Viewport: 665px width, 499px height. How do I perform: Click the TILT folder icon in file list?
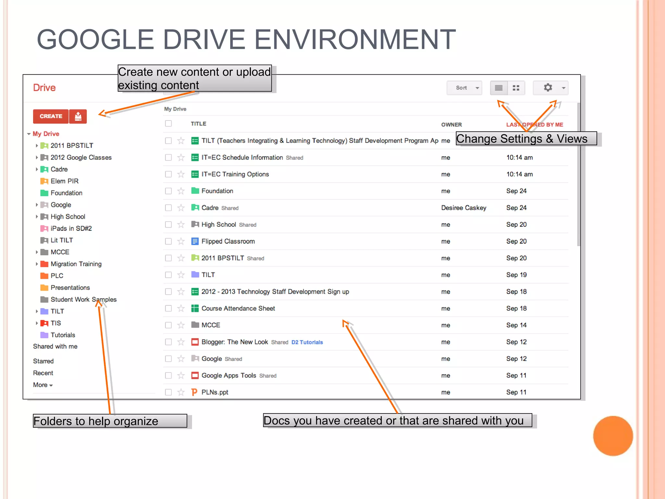pyautogui.click(x=195, y=275)
